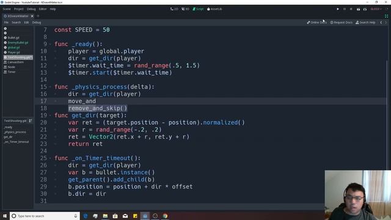Viewport: 391px width, 220px height.
Task: Jump to _on_Timer_timeout in method list
Action: click(x=16, y=142)
